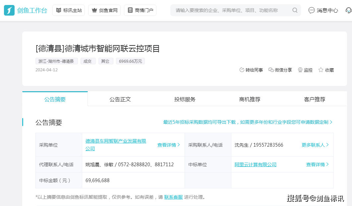
Task: Click 更多联系人 link
Action: click(x=315, y=145)
